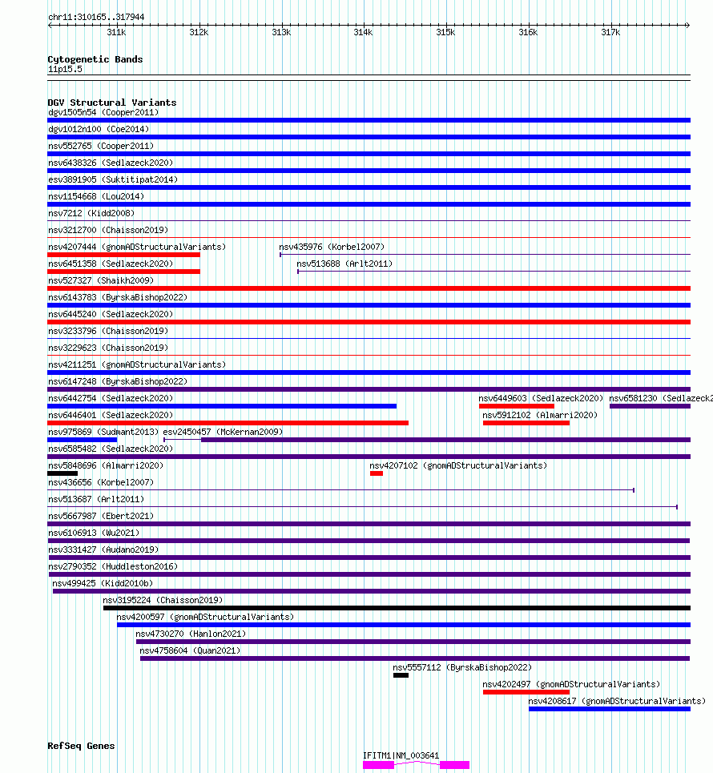713x773 pixels.
Task: Click esv3891905 (Suktitipat2014) label
Action: tap(113, 179)
